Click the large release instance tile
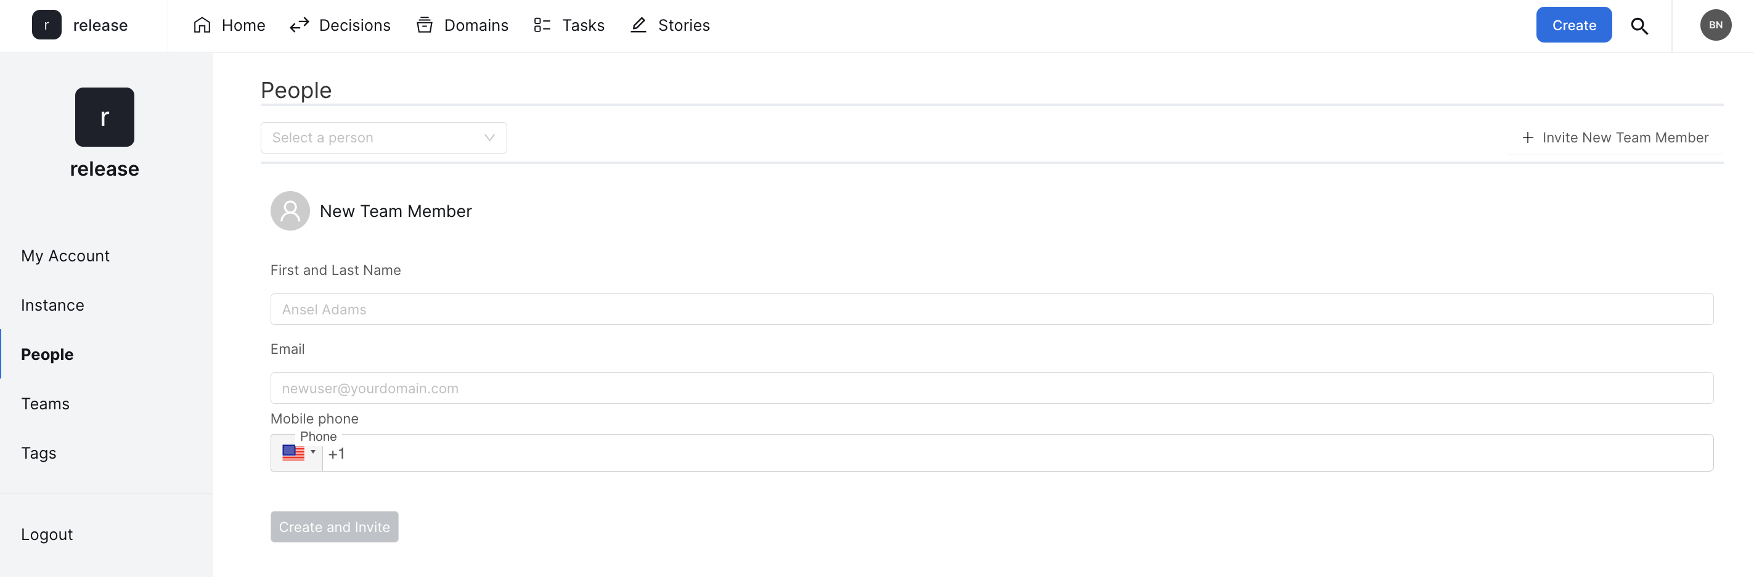The image size is (1754, 577). click(x=104, y=117)
